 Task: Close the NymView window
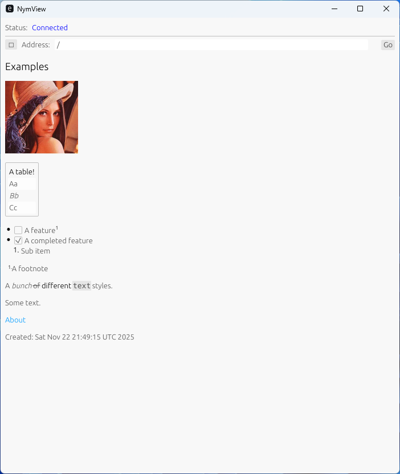(386, 9)
